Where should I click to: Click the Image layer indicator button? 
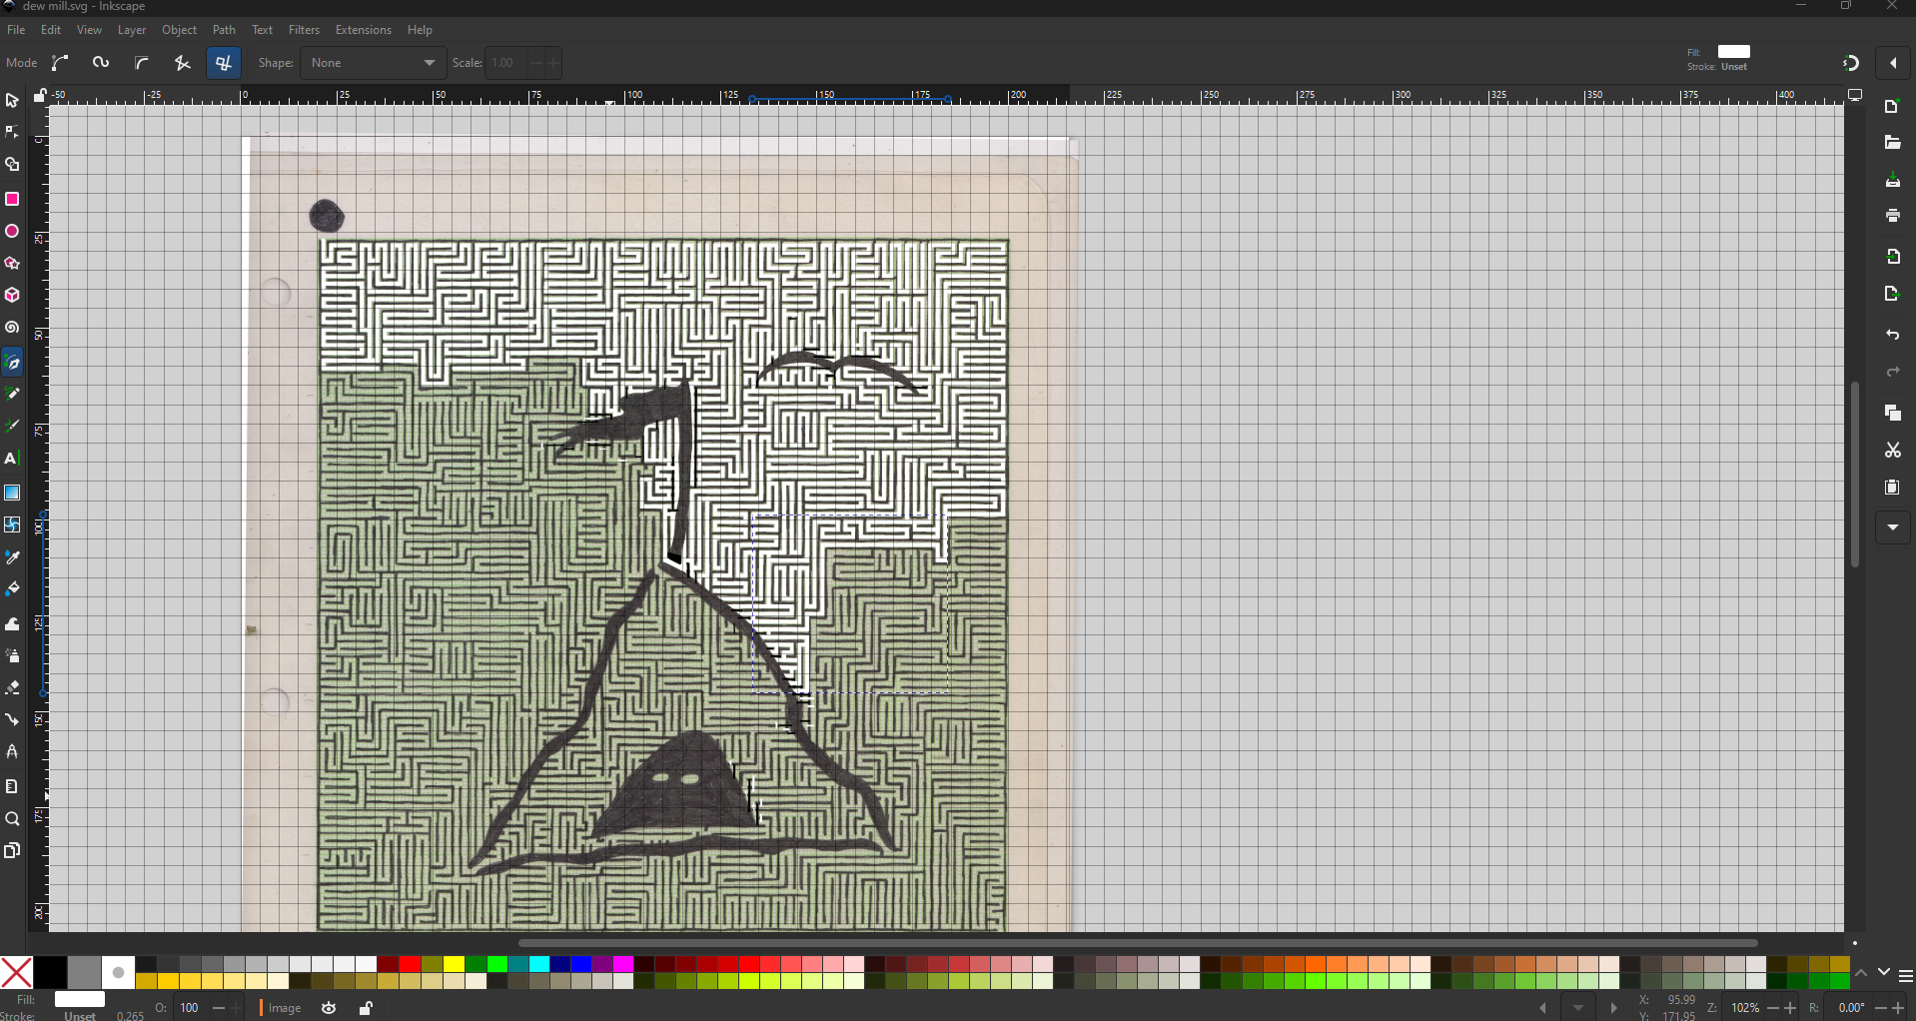pos(281,1008)
